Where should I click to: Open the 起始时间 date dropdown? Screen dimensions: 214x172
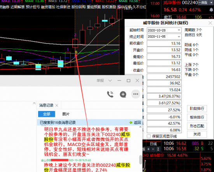click(x=179, y=30)
